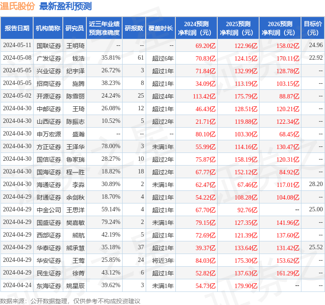The image size is (325, 305).
Task: Click the coverage text 超过6年
Action: (163, 58)
